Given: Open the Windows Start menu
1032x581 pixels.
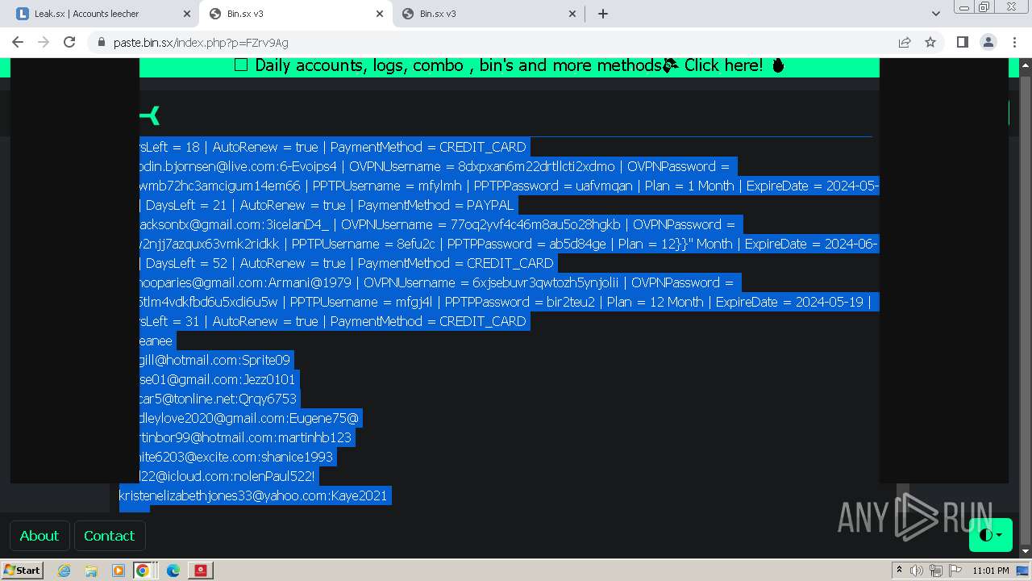Looking at the screenshot, I should [22, 571].
